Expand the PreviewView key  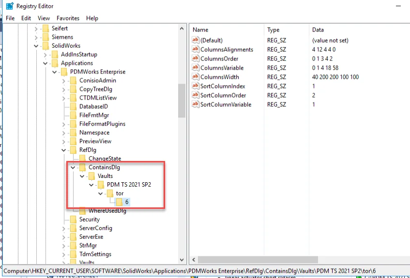click(x=64, y=141)
